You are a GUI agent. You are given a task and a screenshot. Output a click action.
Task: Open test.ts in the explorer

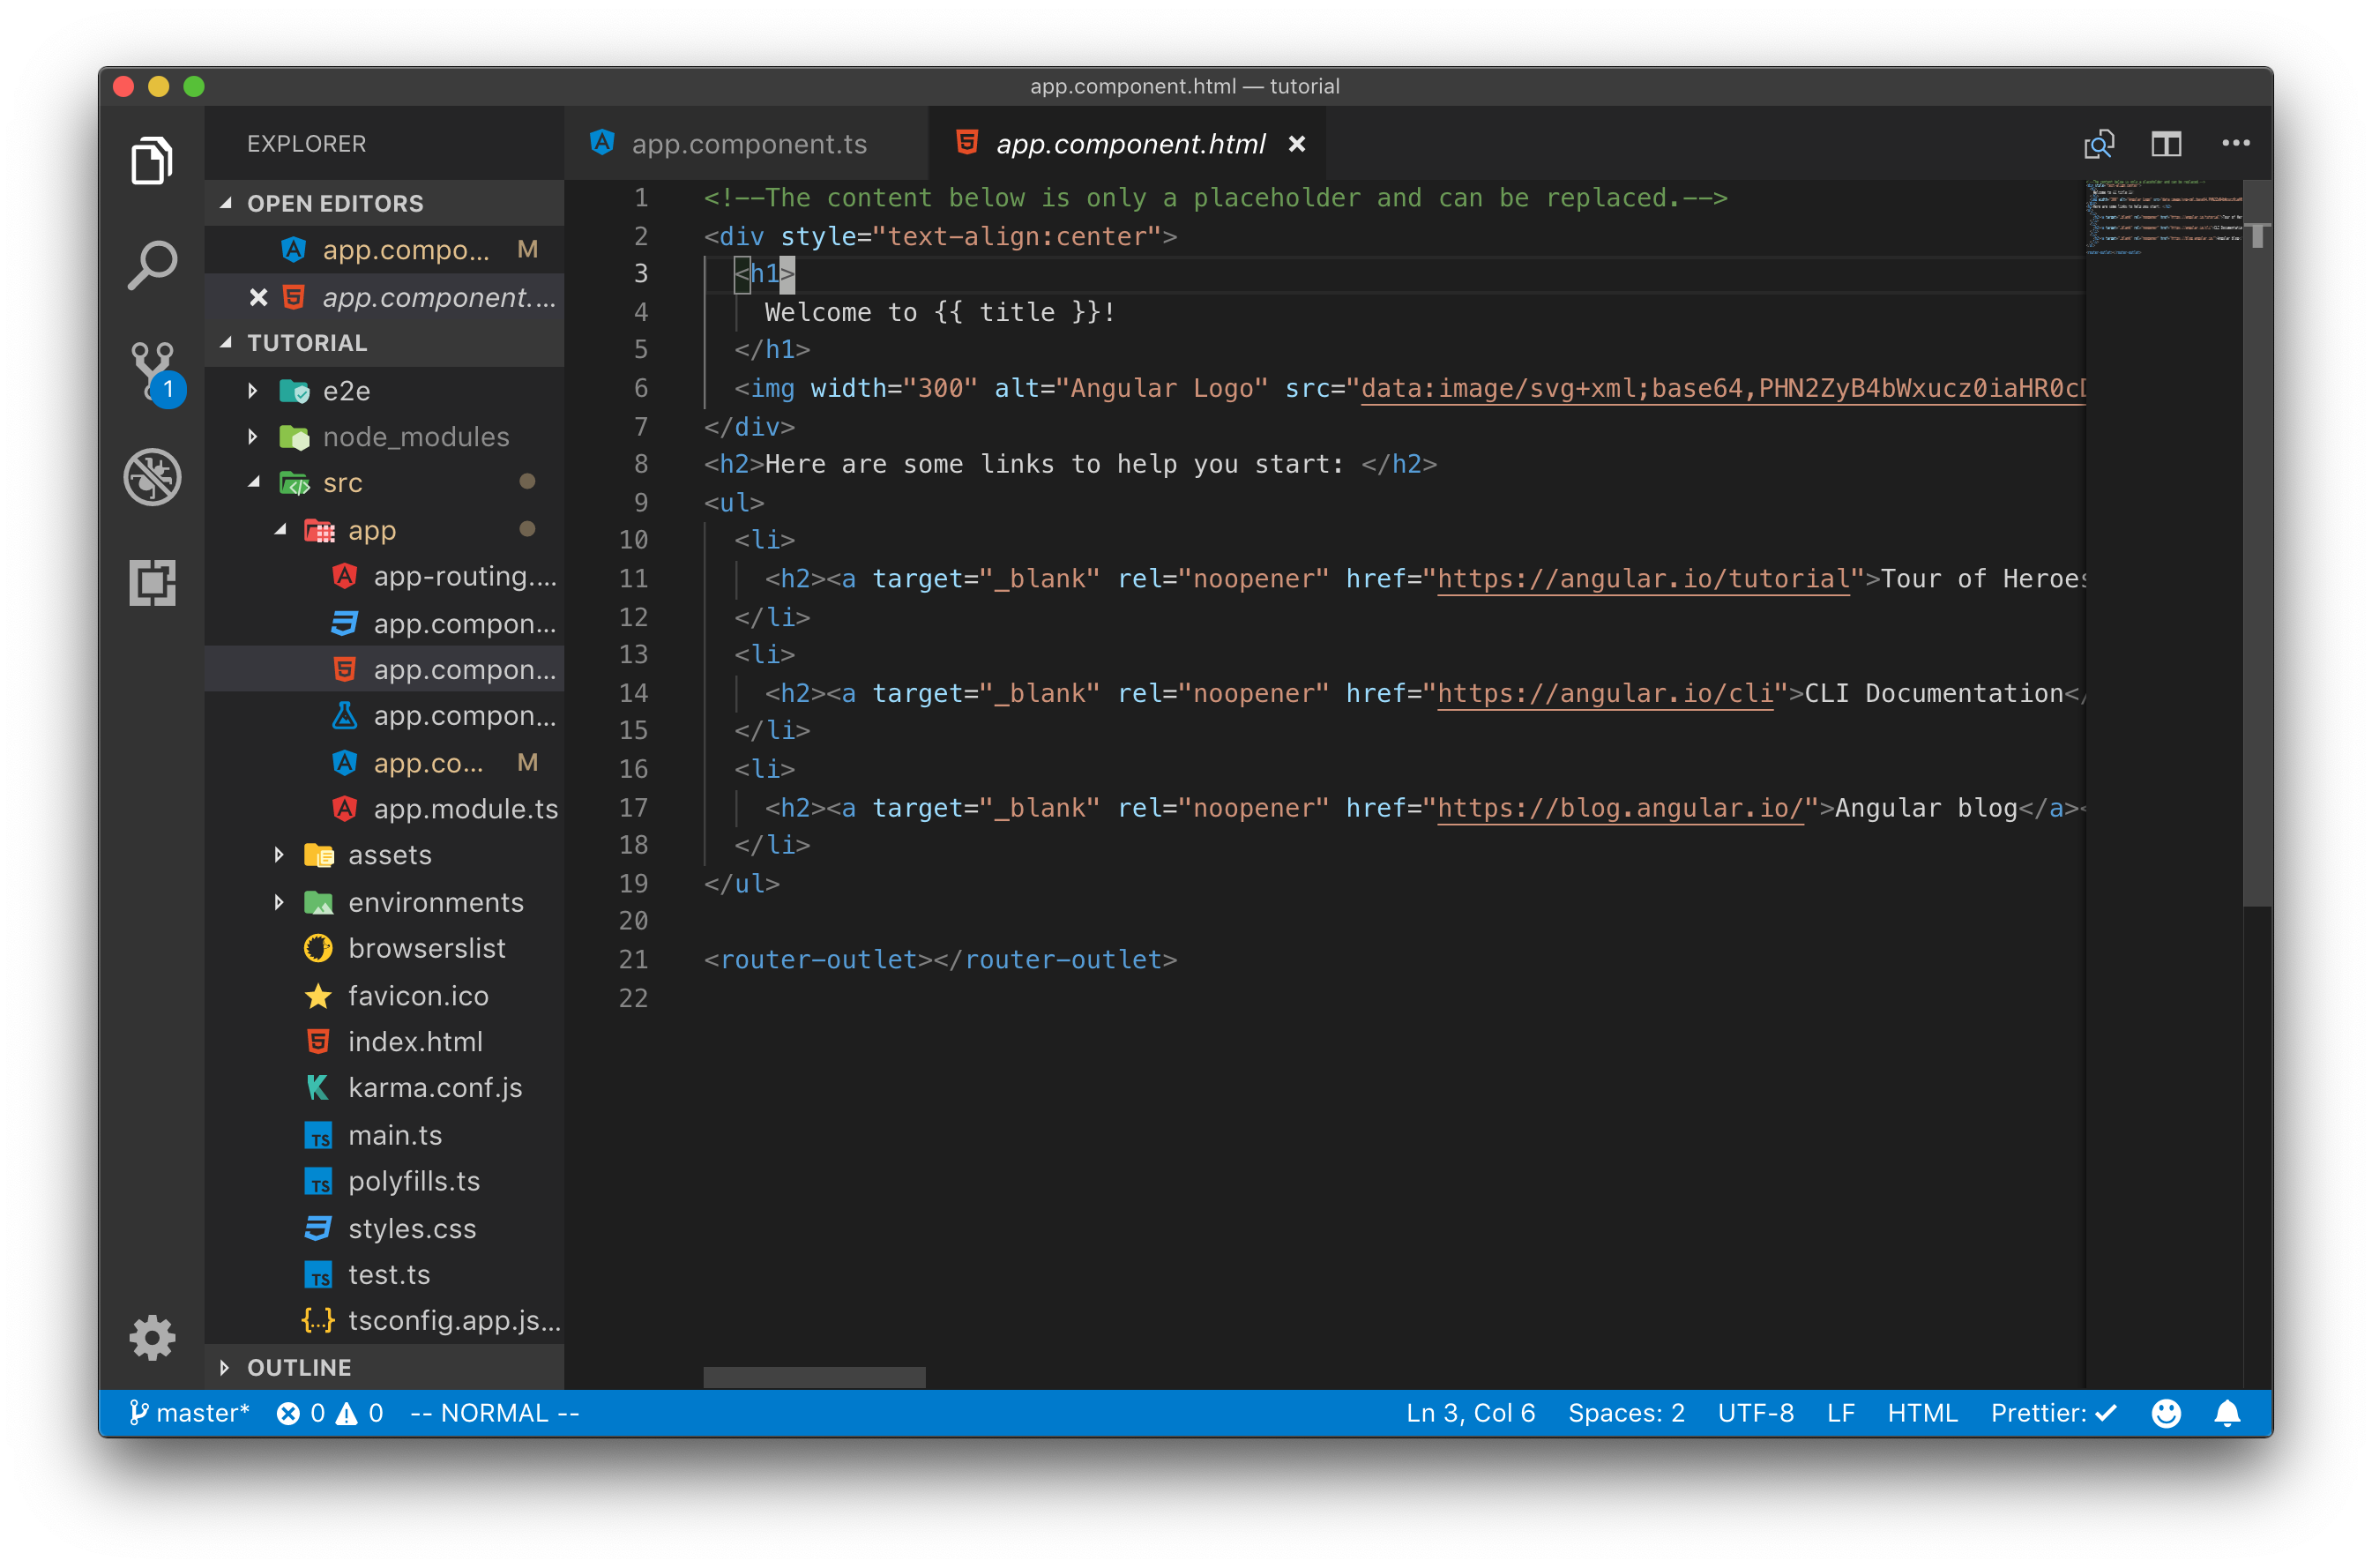(x=384, y=1274)
